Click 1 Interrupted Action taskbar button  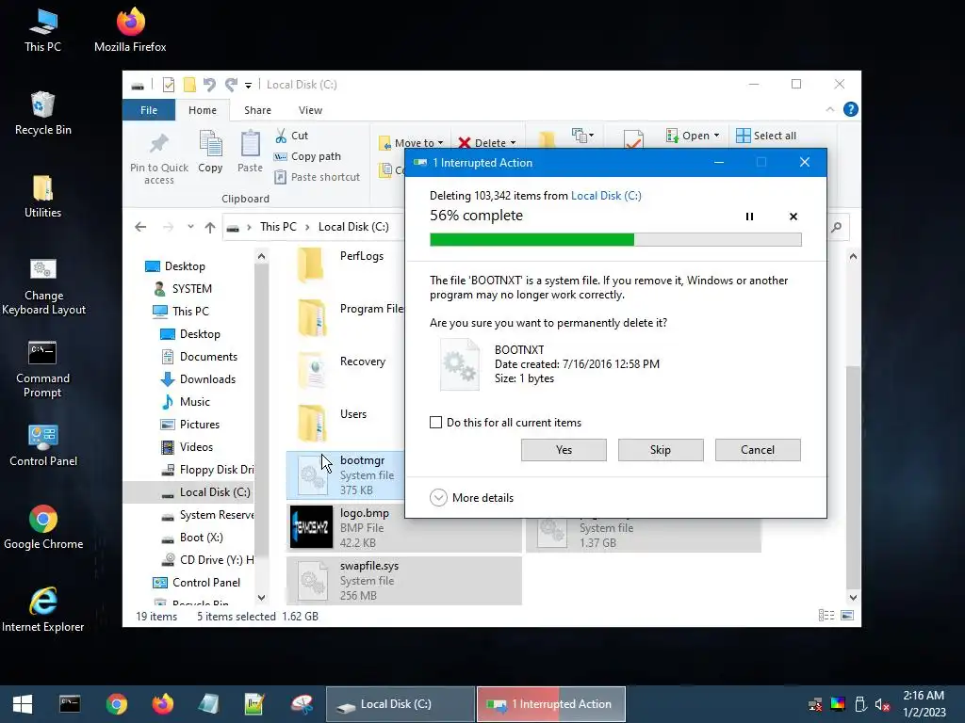pyautogui.click(x=551, y=704)
